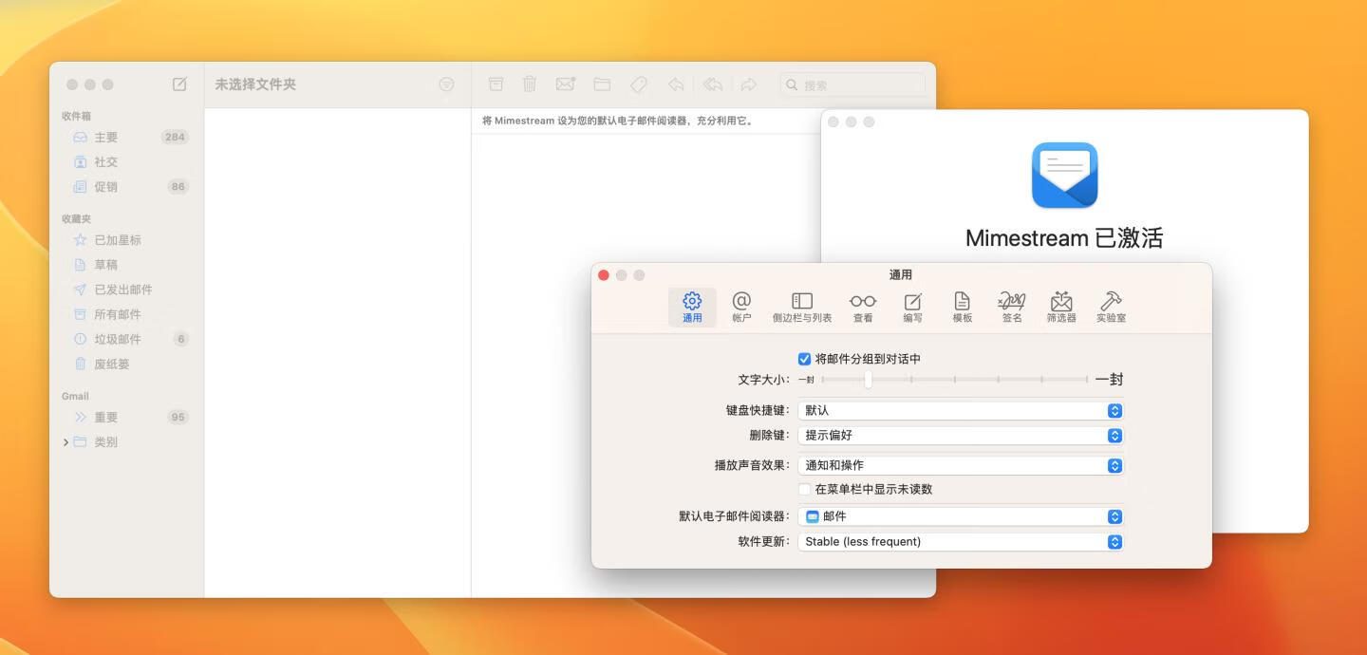This screenshot has height=655, width=1367.
Task: Switch to the 签名 preferences tab
Action: 1012,307
